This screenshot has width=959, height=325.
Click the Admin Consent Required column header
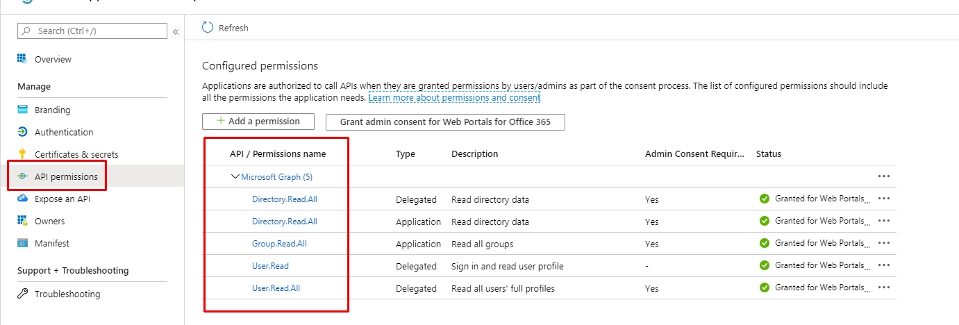point(694,154)
